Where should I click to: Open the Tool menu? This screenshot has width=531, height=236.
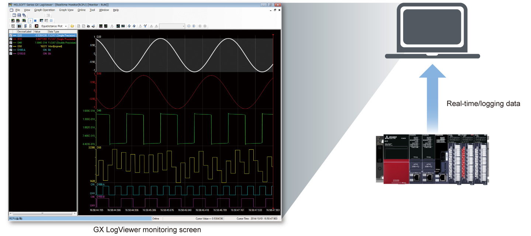click(92, 10)
